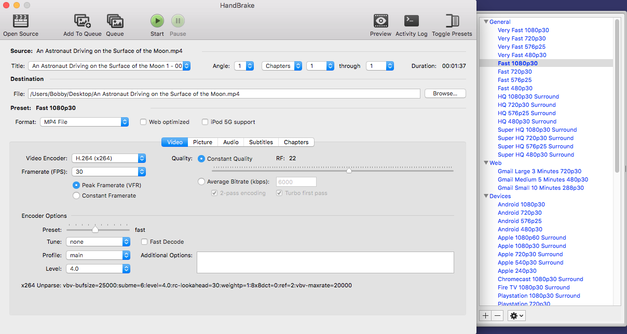Viewport: 627px width, 334px height.
Task: Enable the Web optimized checkbox
Action: [x=143, y=122]
